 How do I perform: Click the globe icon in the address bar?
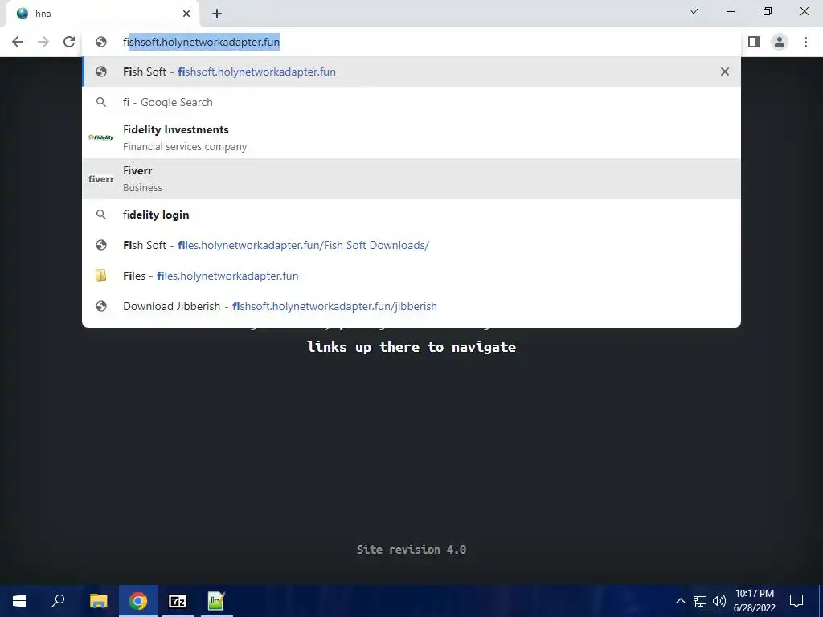tap(101, 42)
